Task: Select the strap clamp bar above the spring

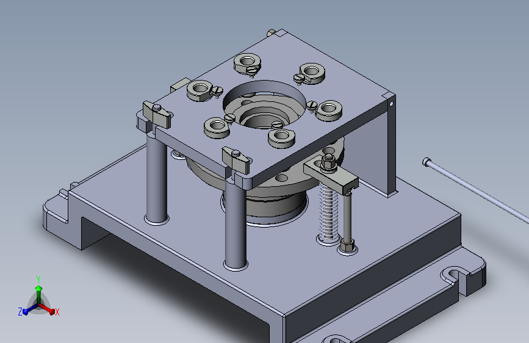Action: coord(331,176)
